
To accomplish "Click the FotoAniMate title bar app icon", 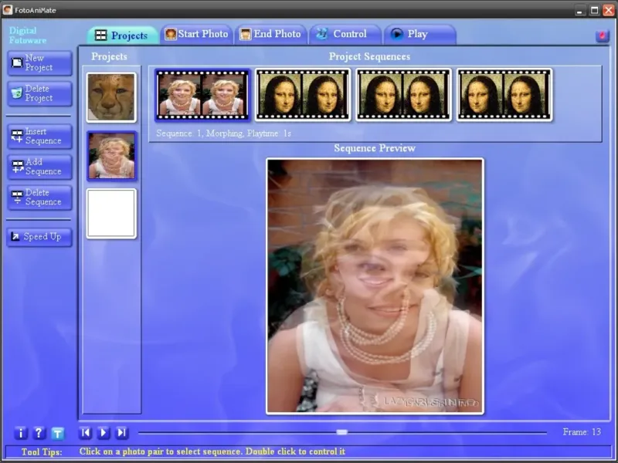I will 7,10.
